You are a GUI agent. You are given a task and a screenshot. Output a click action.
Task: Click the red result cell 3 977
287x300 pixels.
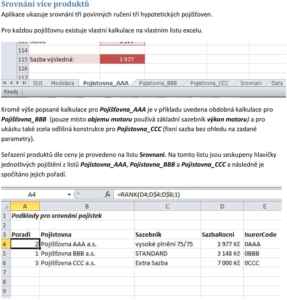pyautogui.click(x=122, y=59)
